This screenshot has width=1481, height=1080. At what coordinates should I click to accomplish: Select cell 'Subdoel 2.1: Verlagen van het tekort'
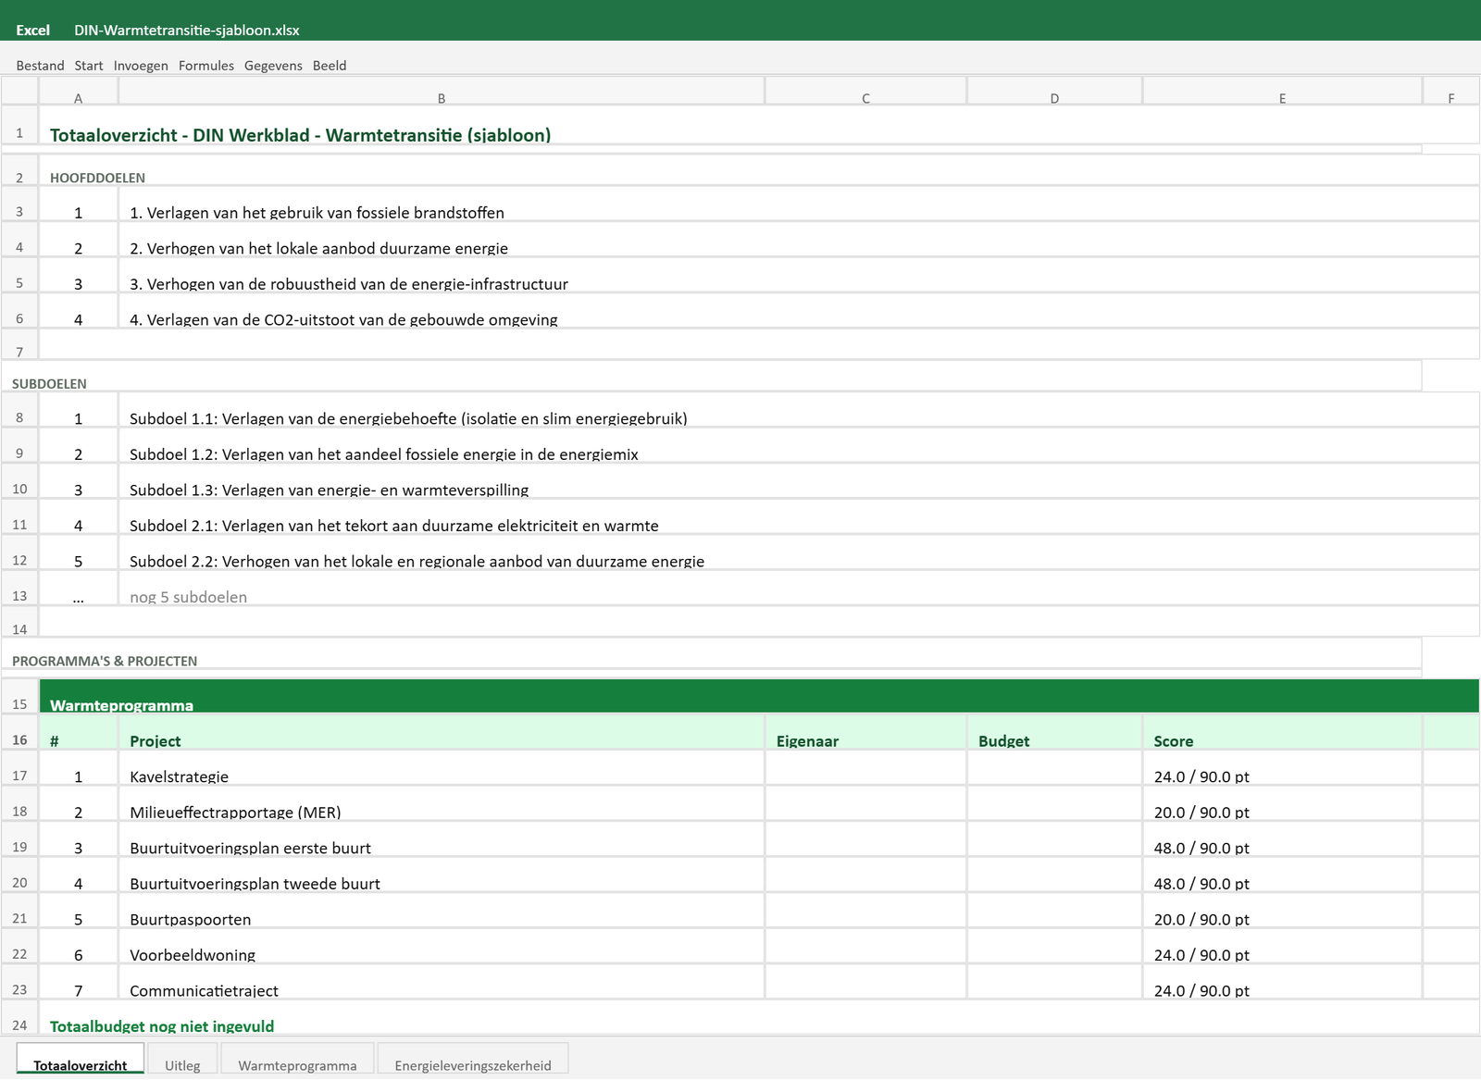tap(799, 516)
